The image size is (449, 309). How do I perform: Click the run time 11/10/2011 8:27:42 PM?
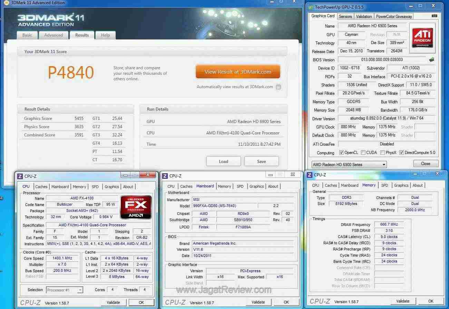pyautogui.click(x=260, y=144)
